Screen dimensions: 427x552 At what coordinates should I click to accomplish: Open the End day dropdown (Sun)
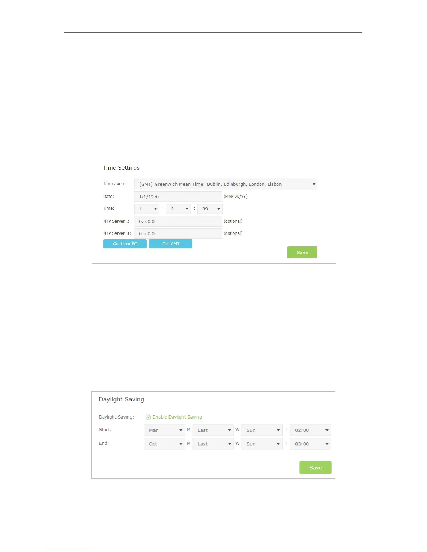pyautogui.click(x=262, y=444)
